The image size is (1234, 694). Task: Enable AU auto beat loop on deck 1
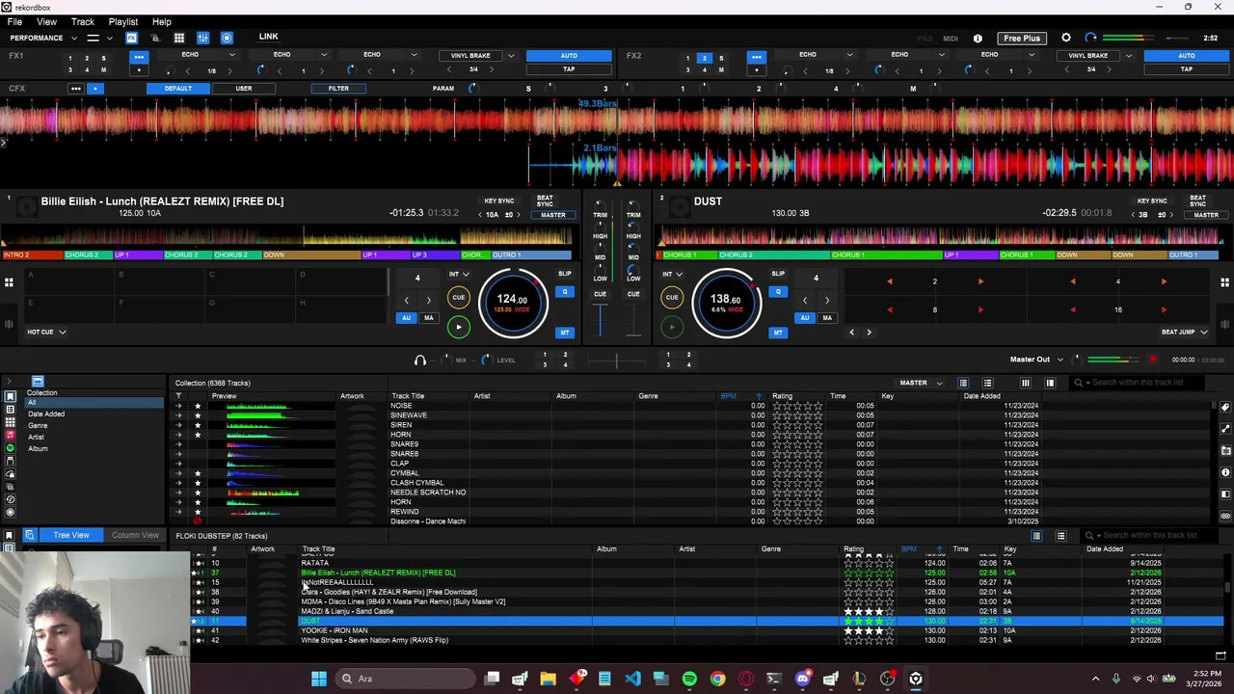(x=406, y=318)
